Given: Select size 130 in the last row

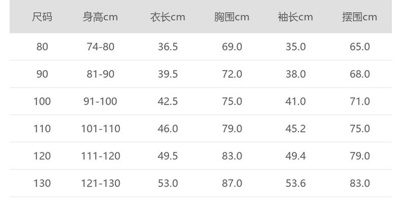Looking at the screenshot, I should [x=42, y=183].
